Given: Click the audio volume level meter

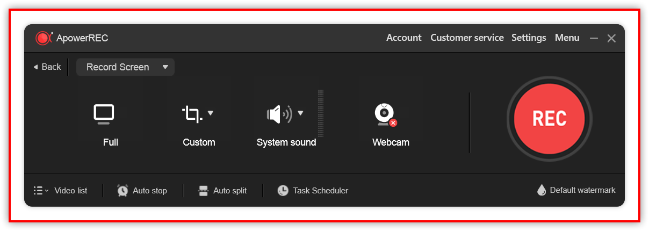Looking at the screenshot, I should tap(321, 113).
